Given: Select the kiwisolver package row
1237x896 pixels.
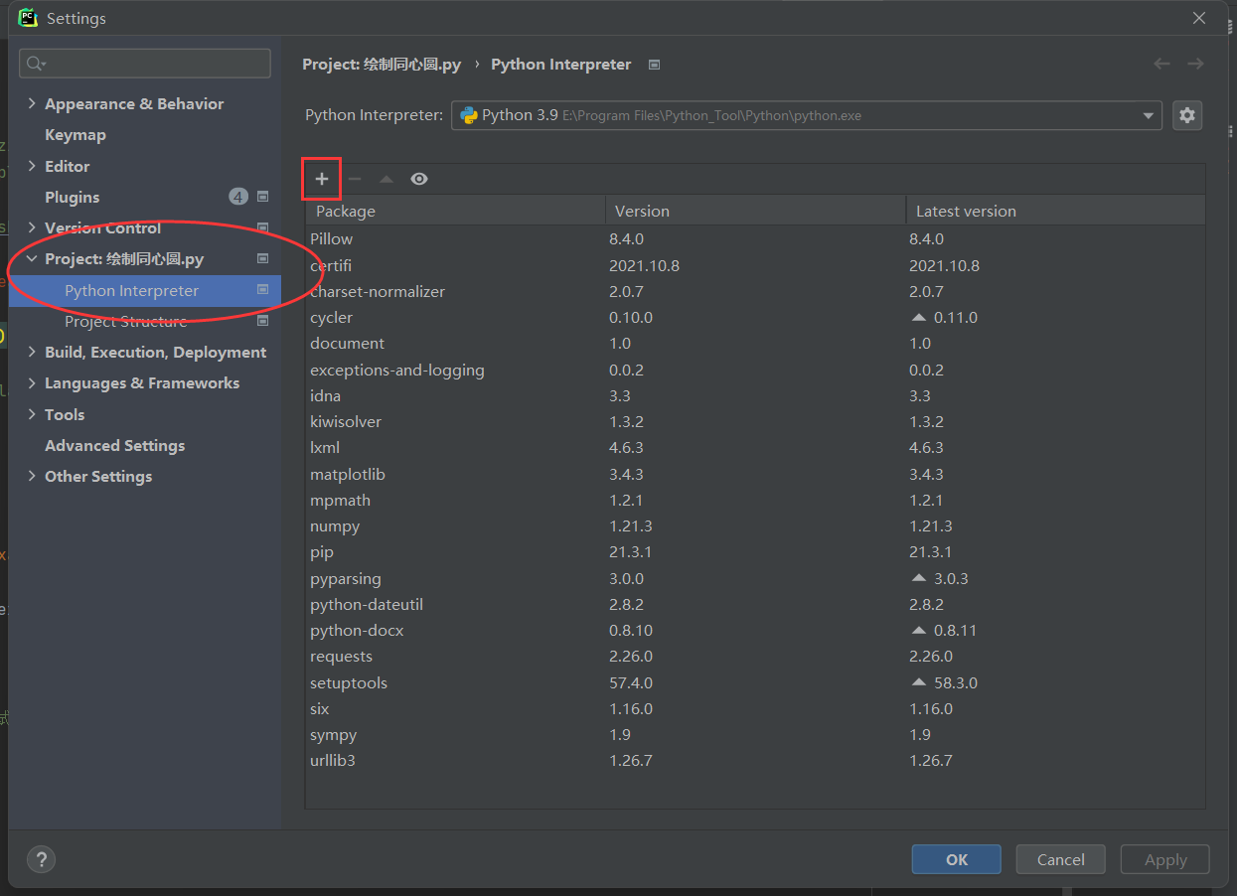Looking at the screenshot, I should coord(755,422).
